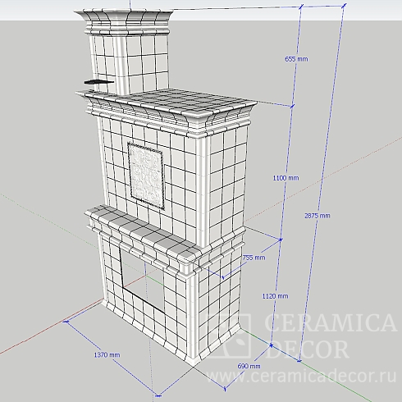
Task: Select the 655 mm dimension label
Action: tap(296, 59)
